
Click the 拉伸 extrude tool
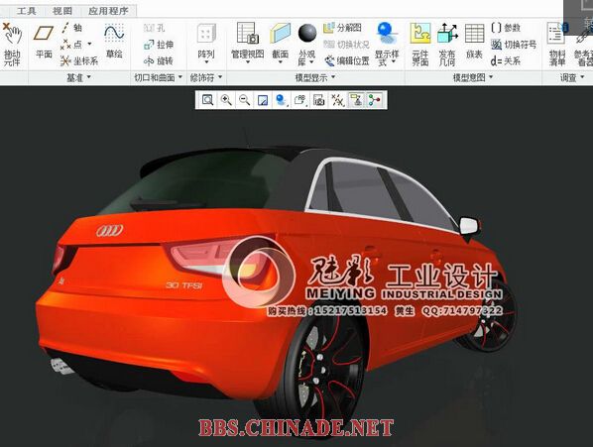(159, 45)
